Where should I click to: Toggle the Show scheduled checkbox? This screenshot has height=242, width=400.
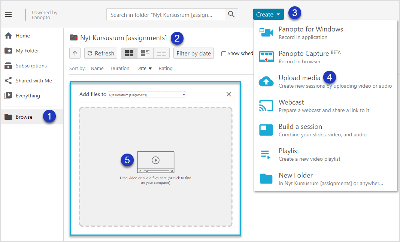[x=224, y=54]
